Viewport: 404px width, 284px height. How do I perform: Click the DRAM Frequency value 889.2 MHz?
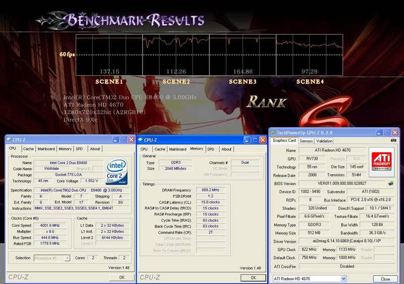(x=211, y=190)
